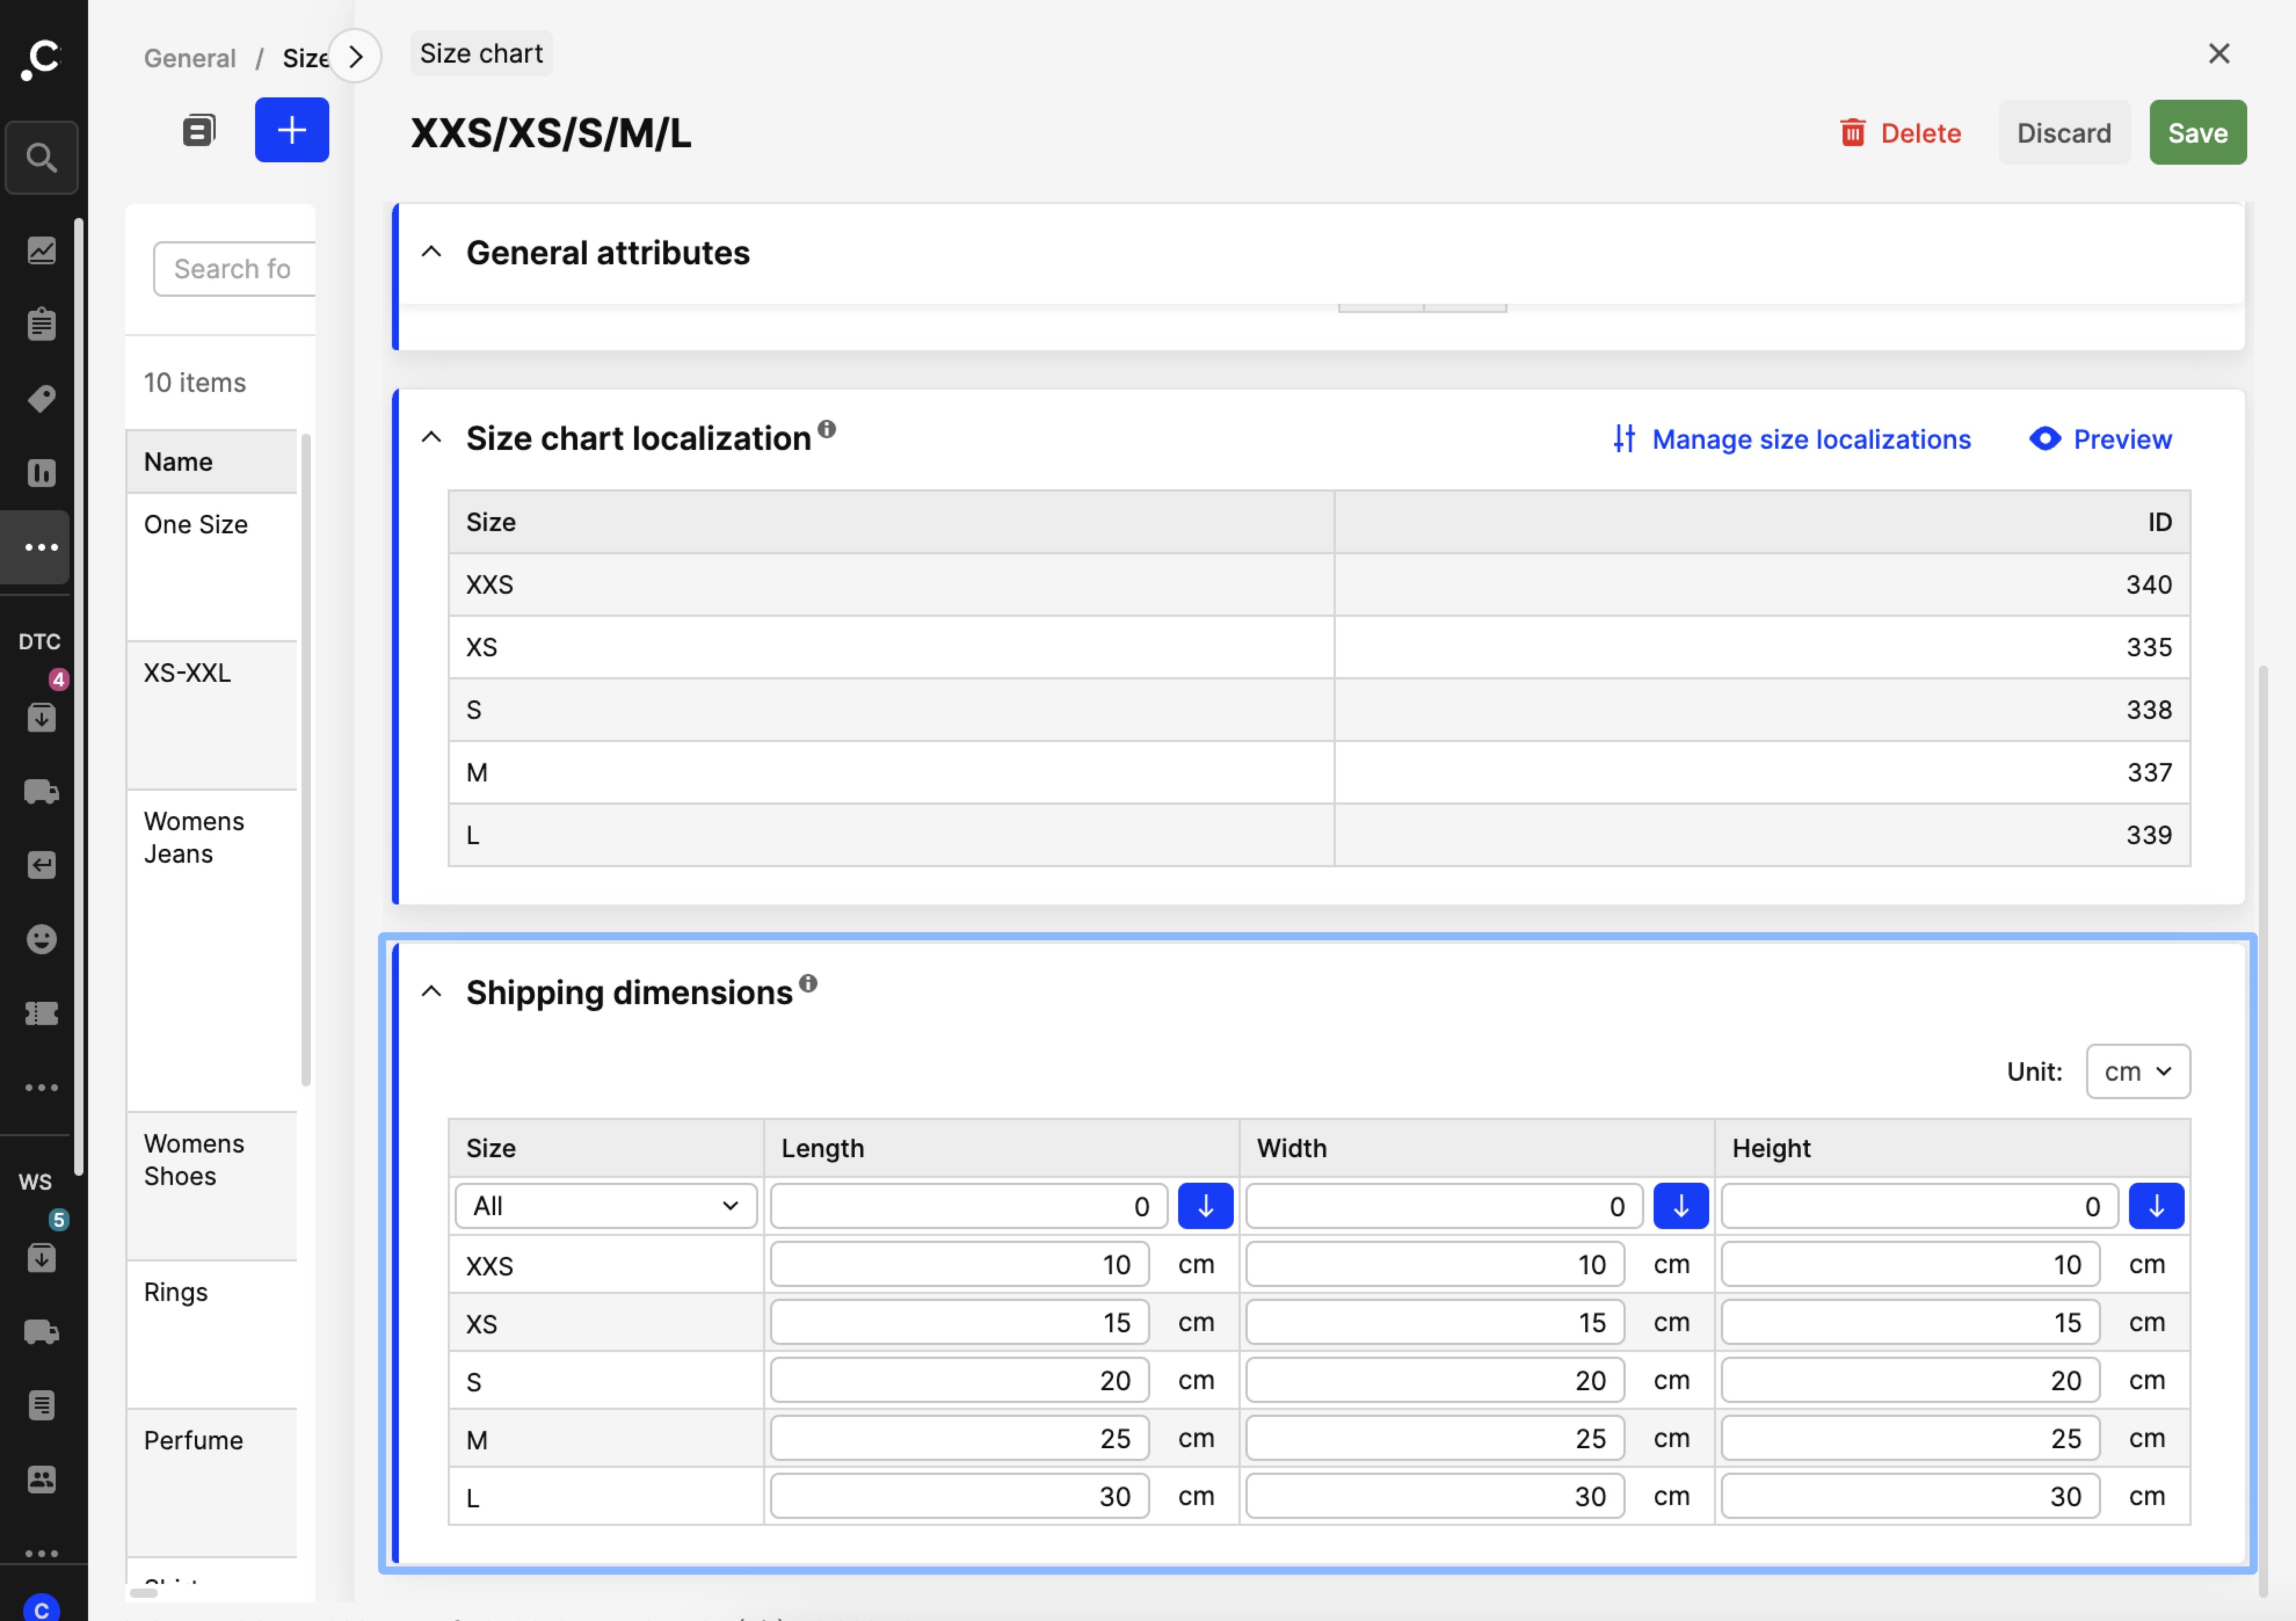Open the price tag icon in the sidebar
2296x1621 pixels.
click(x=41, y=399)
